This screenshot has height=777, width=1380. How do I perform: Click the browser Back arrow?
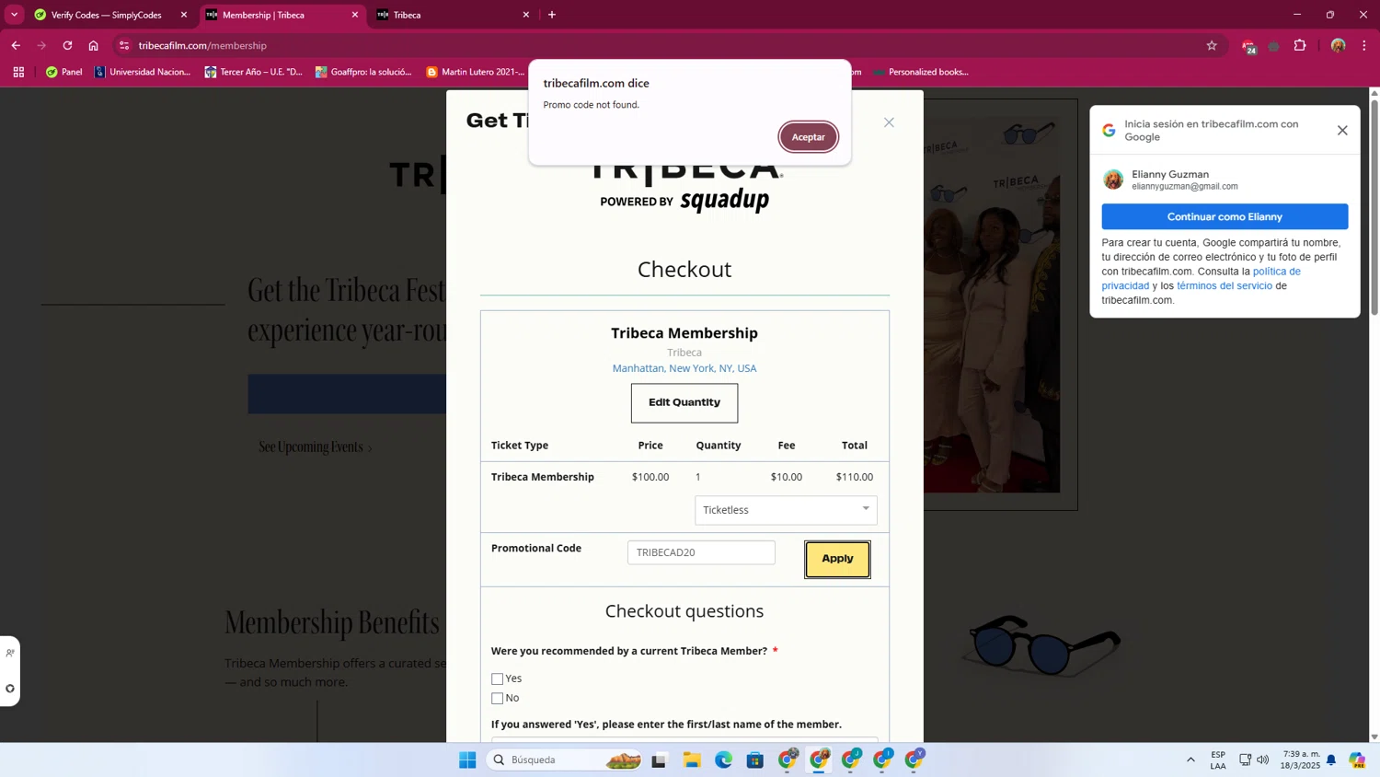[x=16, y=45]
